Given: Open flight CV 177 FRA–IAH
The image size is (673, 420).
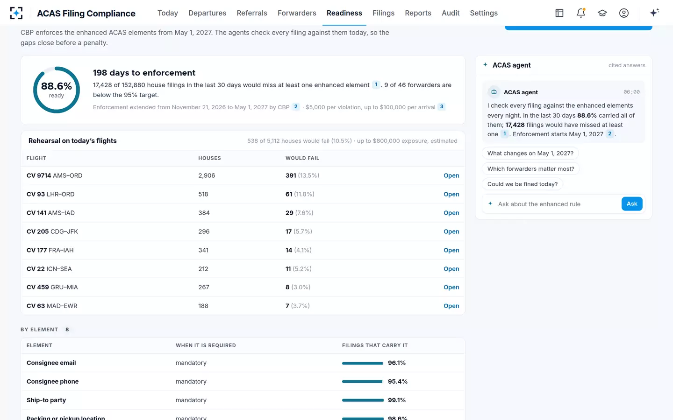Looking at the screenshot, I should tap(451, 250).
